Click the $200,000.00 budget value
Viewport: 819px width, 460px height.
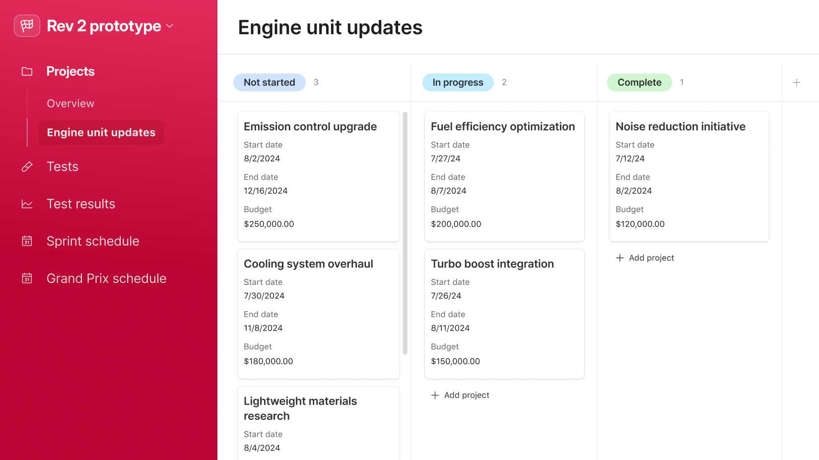coord(456,224)
